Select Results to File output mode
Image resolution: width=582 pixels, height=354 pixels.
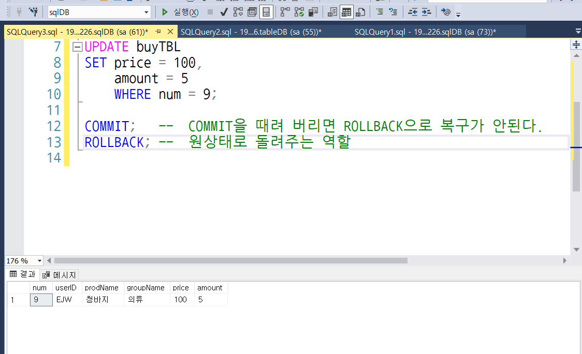360,12
